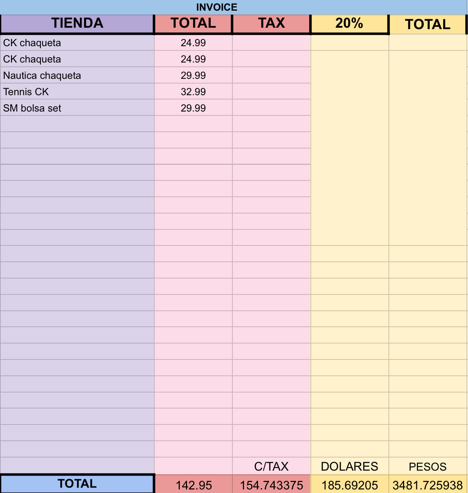Click the INVOICE title cell
Viewport: 468px width, 493px height.
click(216, 7)
